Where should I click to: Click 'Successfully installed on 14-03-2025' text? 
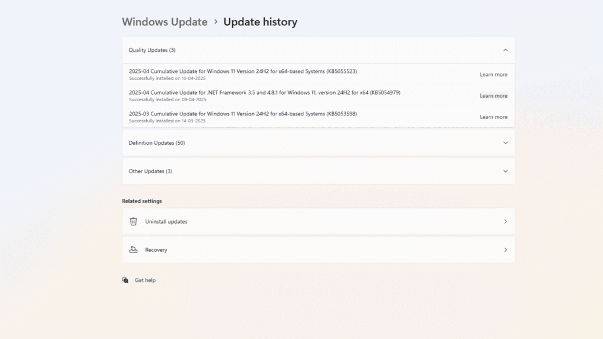(167, 121)
